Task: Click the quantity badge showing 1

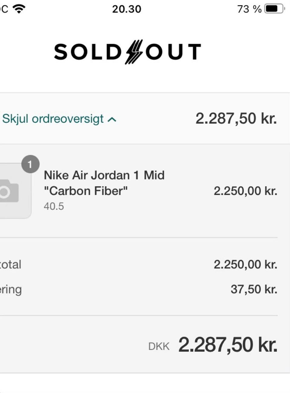Action: tap(30, 165)
